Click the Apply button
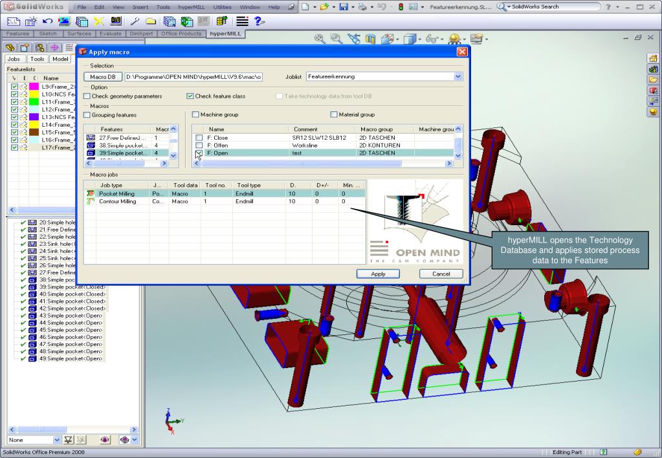The height and width of the screenshot is (458, 662). pos(378,274)
